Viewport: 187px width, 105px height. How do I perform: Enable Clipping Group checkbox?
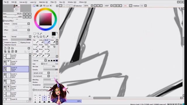[19, 43]
